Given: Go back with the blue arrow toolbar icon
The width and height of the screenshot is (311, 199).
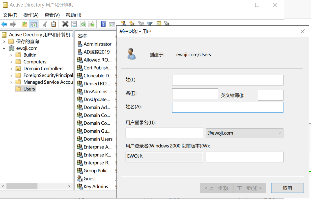Looking at the screenshot, I should (4, 24).
